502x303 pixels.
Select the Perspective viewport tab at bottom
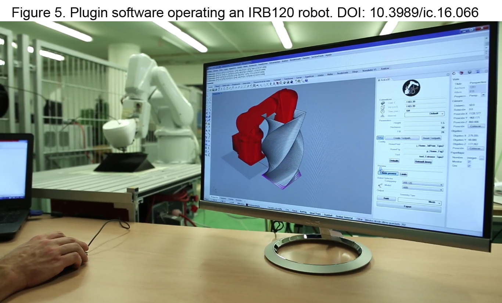pyautogui.click(x=214, y=197)
